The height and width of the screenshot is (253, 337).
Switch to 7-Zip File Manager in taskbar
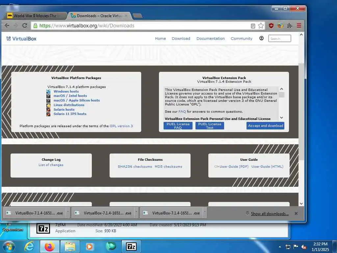[x=131, y=246]
